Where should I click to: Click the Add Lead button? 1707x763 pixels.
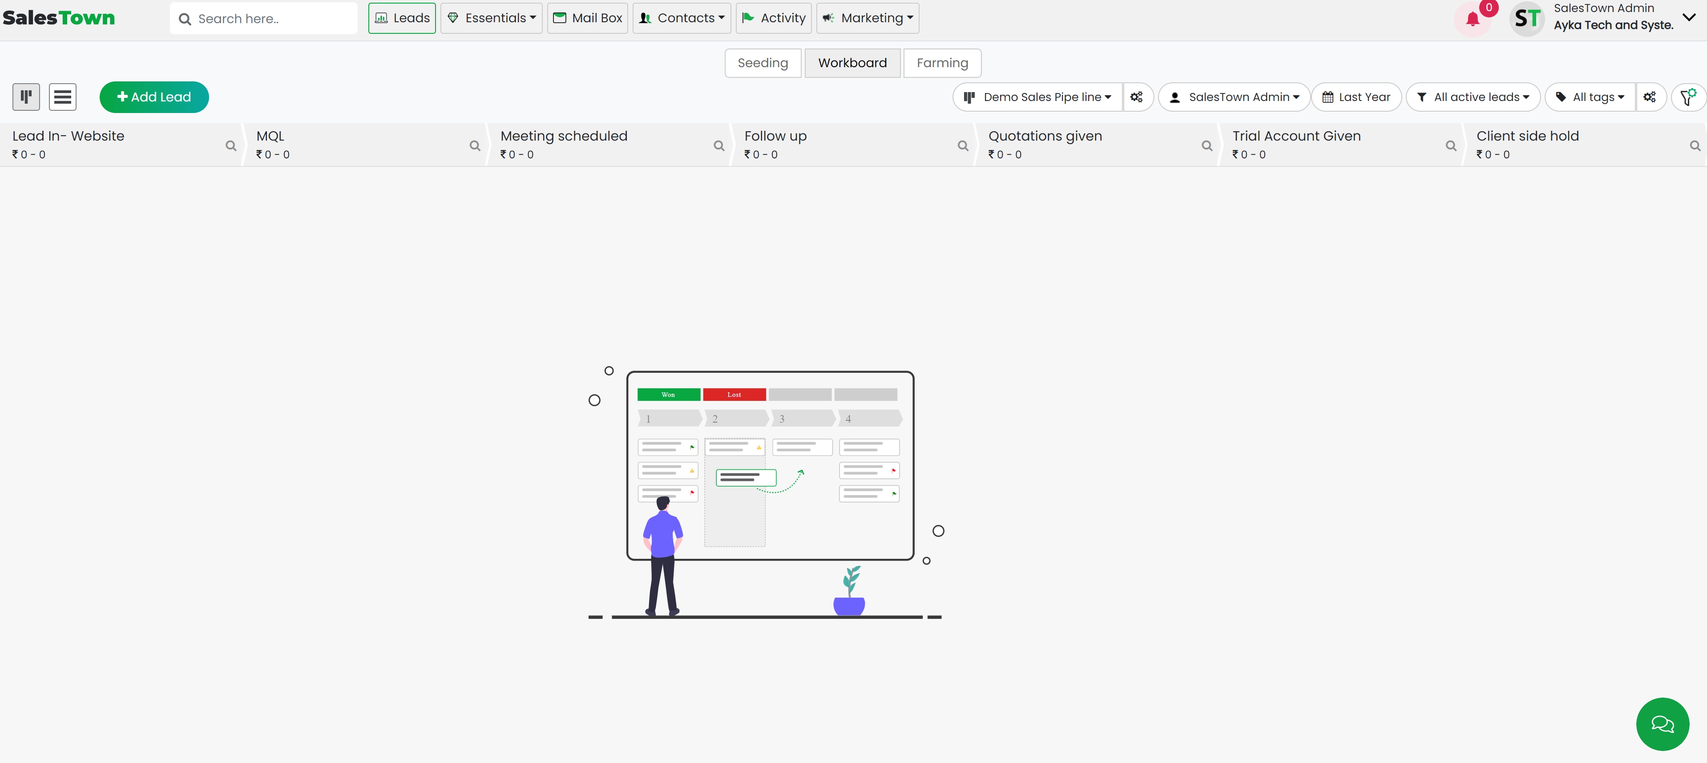point(154,97)
